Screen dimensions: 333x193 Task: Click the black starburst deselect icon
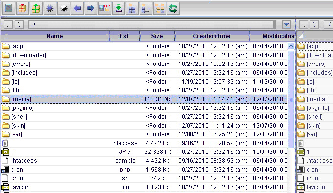point(64,8)
